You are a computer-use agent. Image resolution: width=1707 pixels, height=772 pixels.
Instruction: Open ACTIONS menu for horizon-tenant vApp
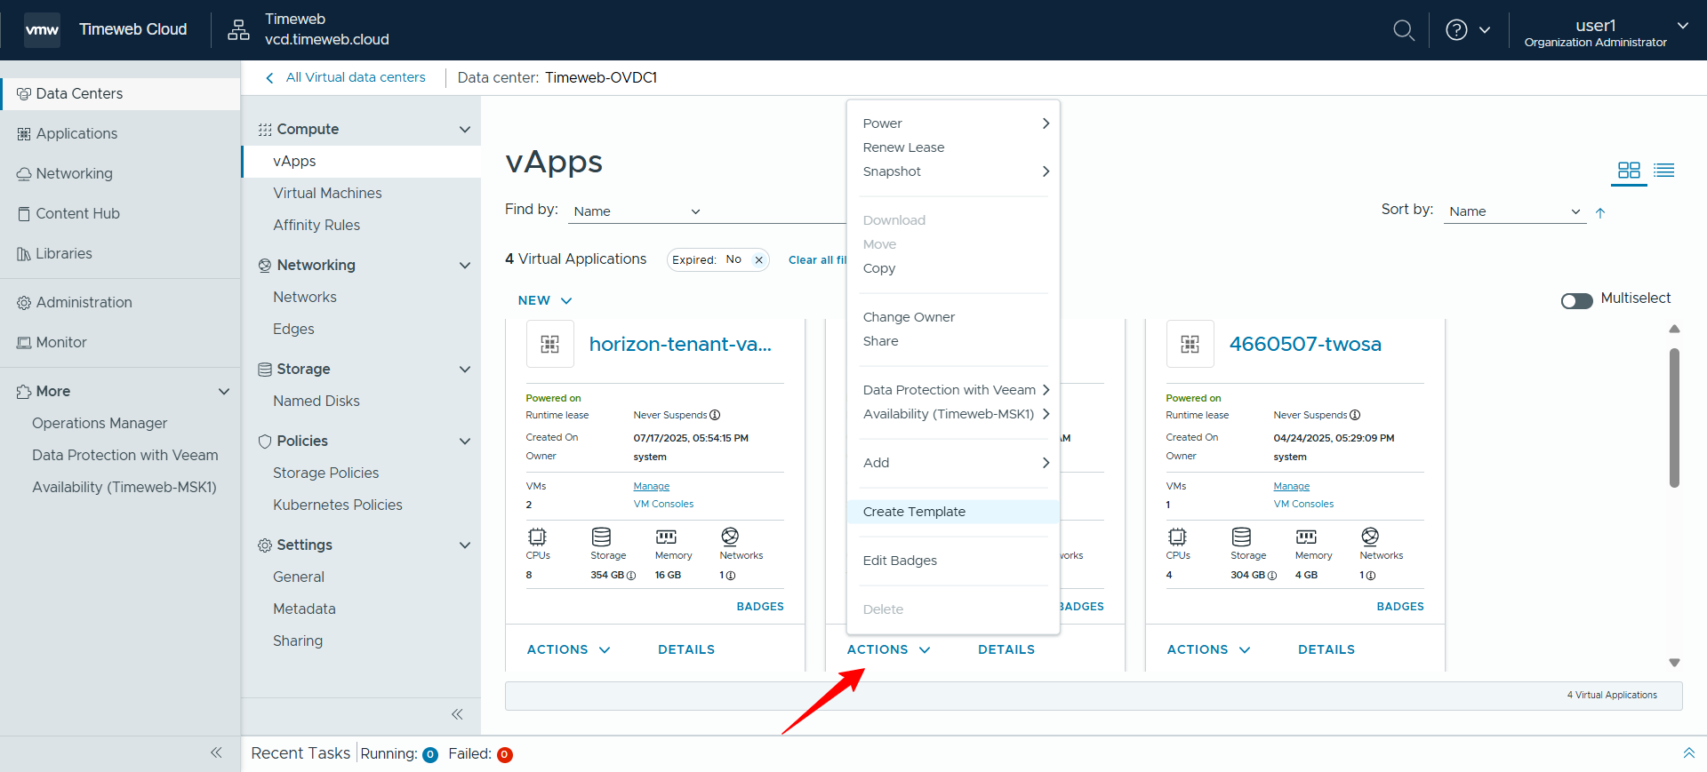[x=569, y=649]
